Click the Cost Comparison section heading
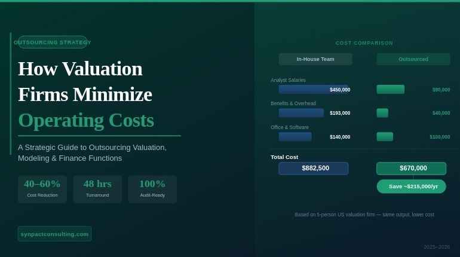Viewport: 460px width, 257px height. (x=364, y=43)
